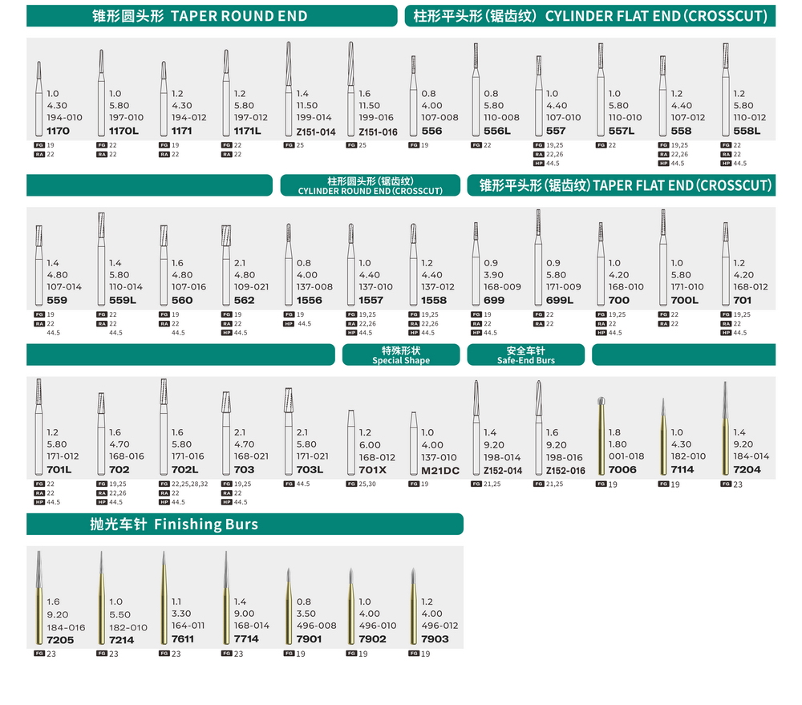Select the 703L crosscut bur image
This screenshot has height=705, width=802.
pos(288,433)
